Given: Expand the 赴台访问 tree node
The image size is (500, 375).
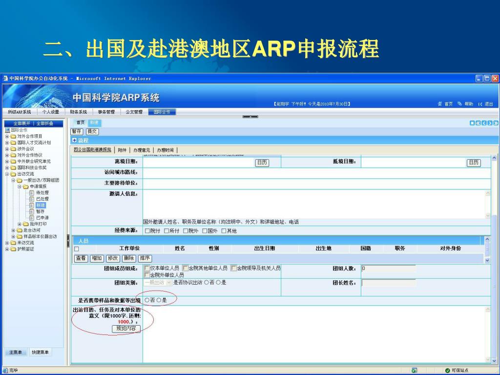Looking at the screenshot, I should 13,230.
